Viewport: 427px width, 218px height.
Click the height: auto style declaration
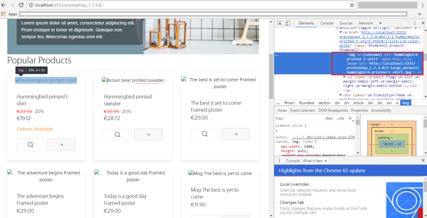click(294, 151)
